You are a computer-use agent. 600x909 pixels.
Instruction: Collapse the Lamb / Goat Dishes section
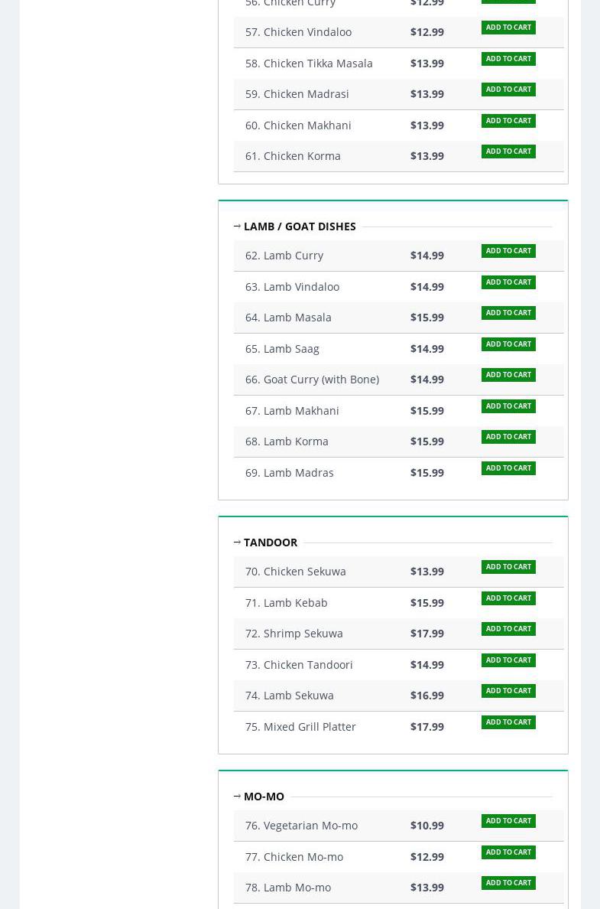tap(299, 226)
